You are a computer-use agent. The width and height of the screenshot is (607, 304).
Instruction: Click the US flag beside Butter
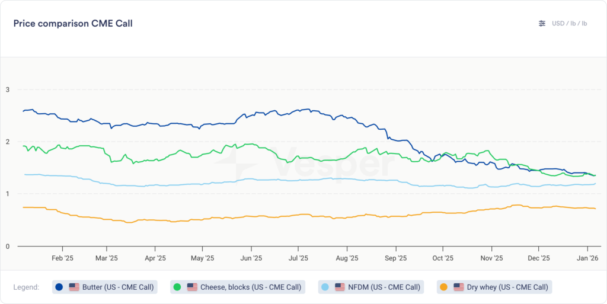coord(74,287)
